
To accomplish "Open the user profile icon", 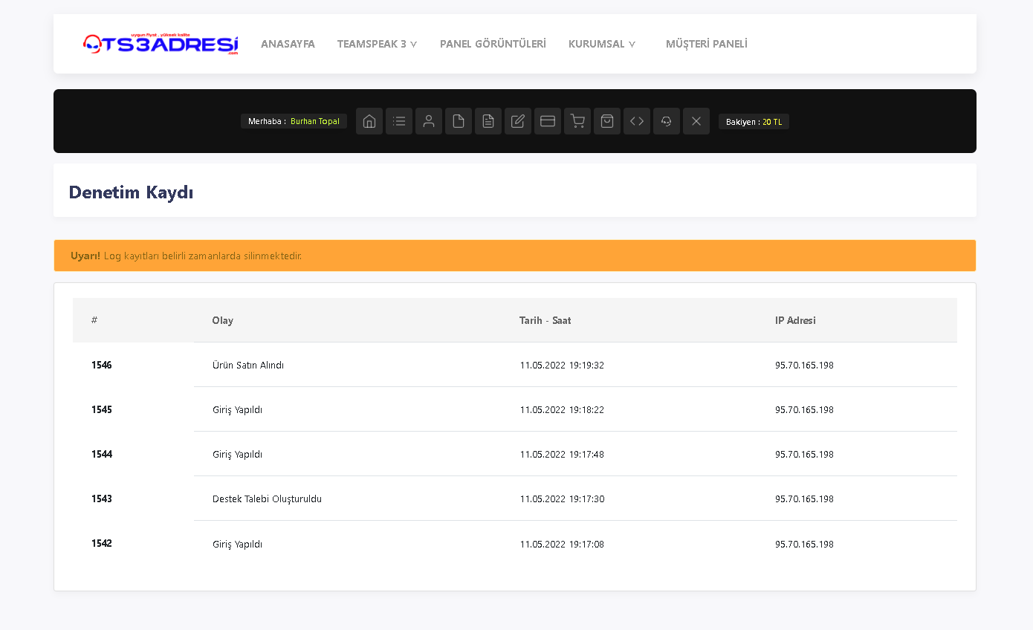I will [429, 121].
